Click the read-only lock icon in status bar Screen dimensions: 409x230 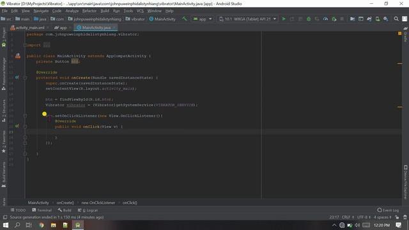[x=397, y=217]
